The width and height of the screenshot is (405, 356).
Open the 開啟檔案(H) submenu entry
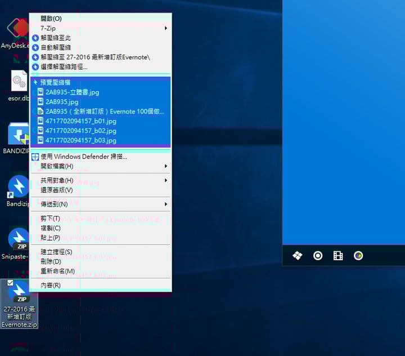click(101, 166)
